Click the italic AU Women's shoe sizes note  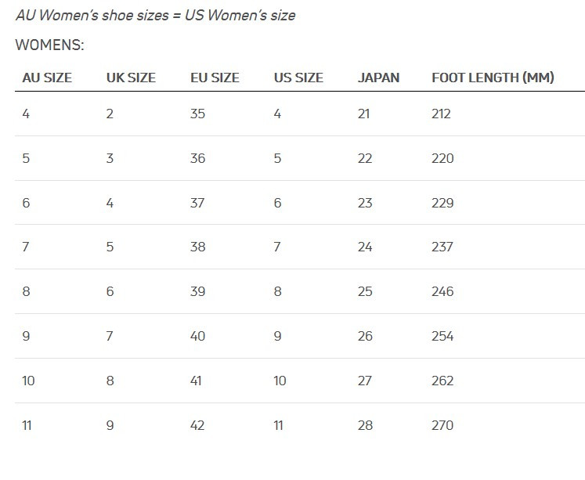pos(156,16)
